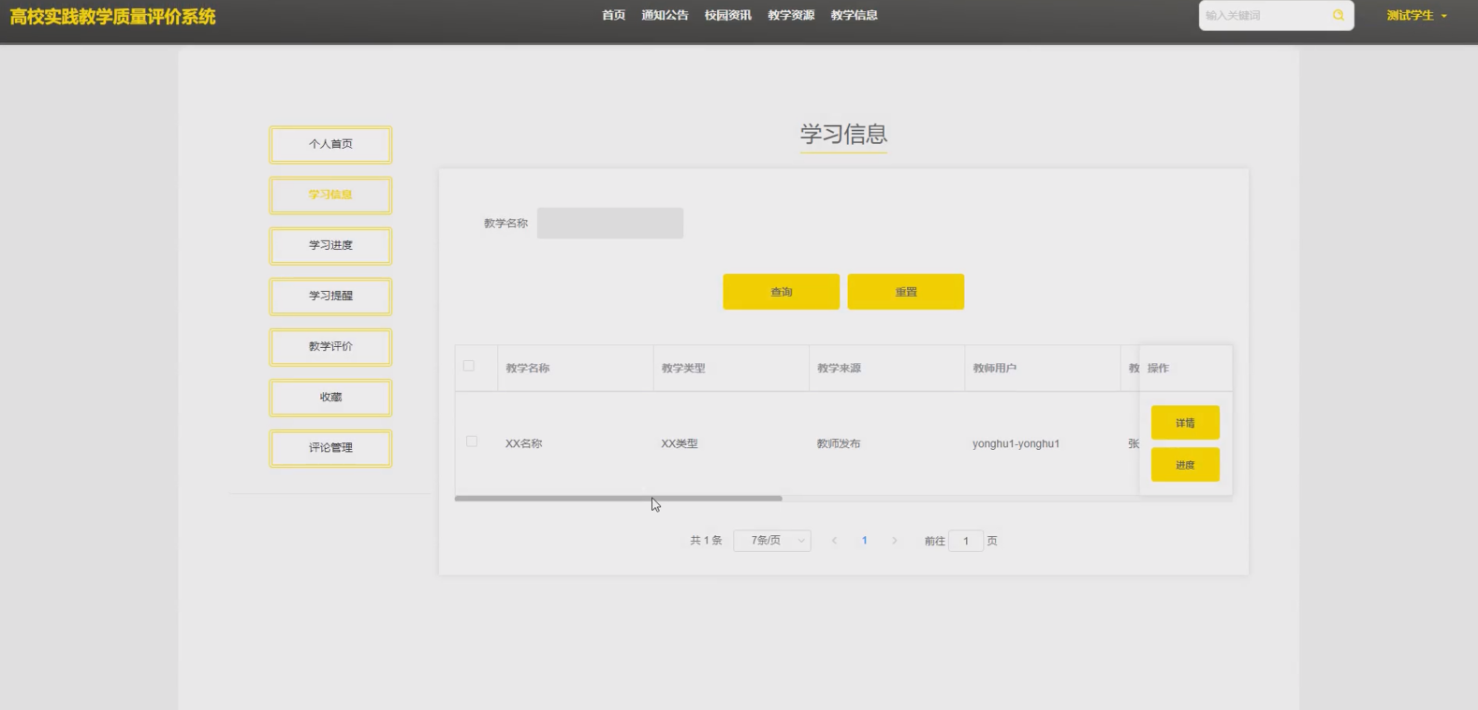Select 收藏 in sidebar

point(330,397)
